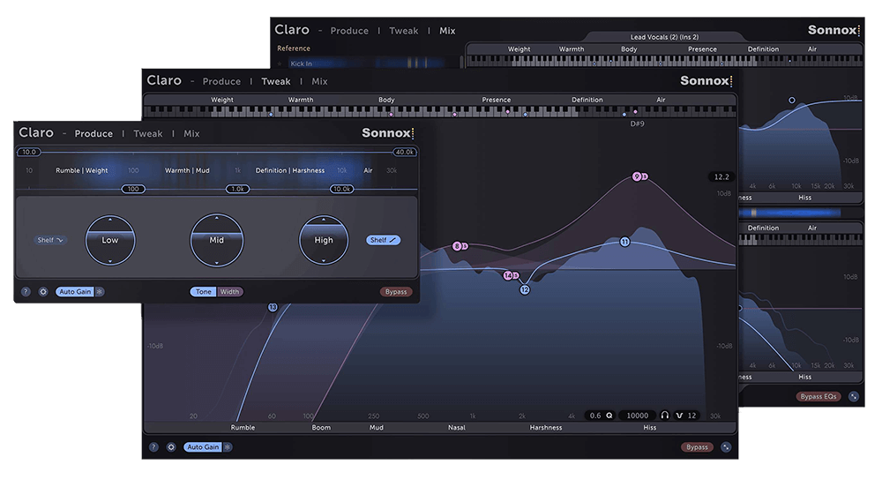This screenshot has height=479, width=882.
Task: Toggle Bypass in the Produce window
Action: pos(396,292)
